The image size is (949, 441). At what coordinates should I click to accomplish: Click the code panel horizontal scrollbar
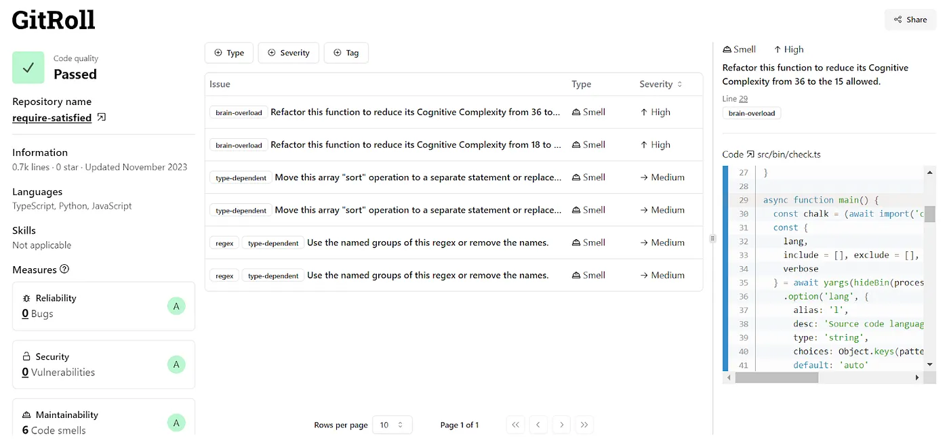[x=776, y=378]
